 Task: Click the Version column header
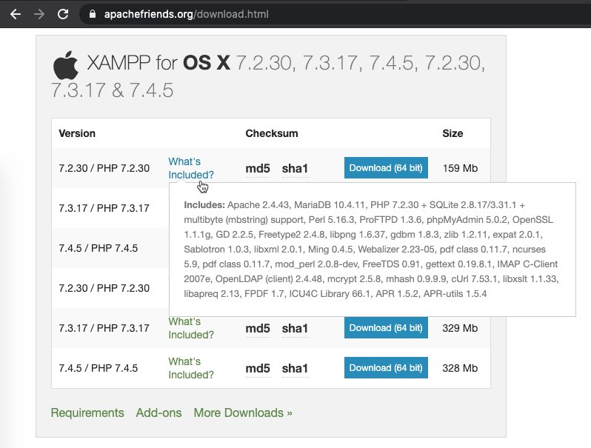(x=77, y=133)
